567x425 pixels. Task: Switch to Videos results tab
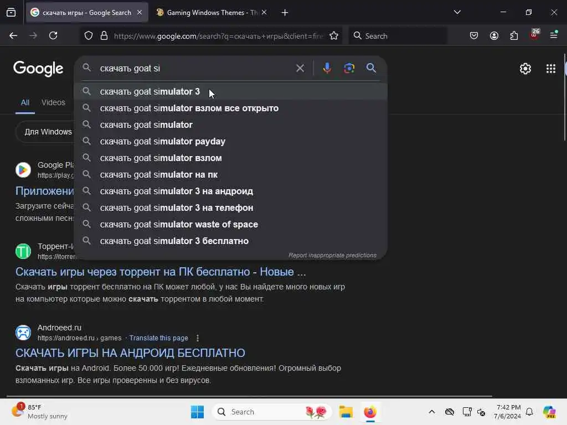click(x=53, y=102)
